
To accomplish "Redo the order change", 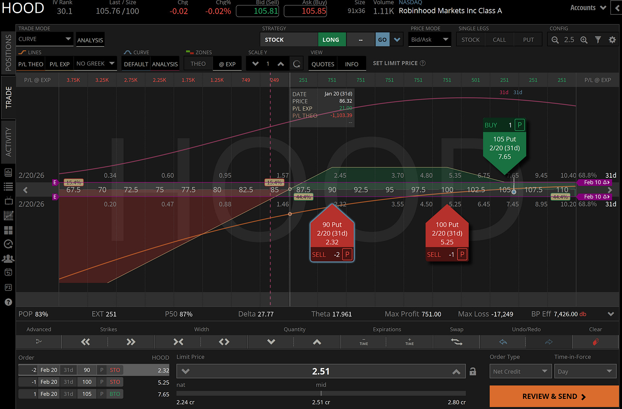I will [x=549, y=341].
